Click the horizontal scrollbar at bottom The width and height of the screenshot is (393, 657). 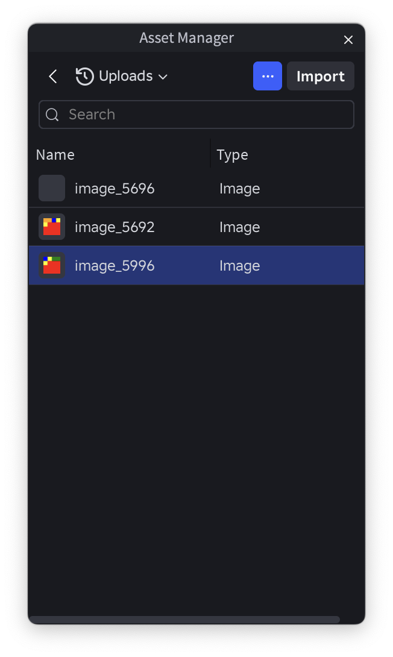tap(184, 619)
